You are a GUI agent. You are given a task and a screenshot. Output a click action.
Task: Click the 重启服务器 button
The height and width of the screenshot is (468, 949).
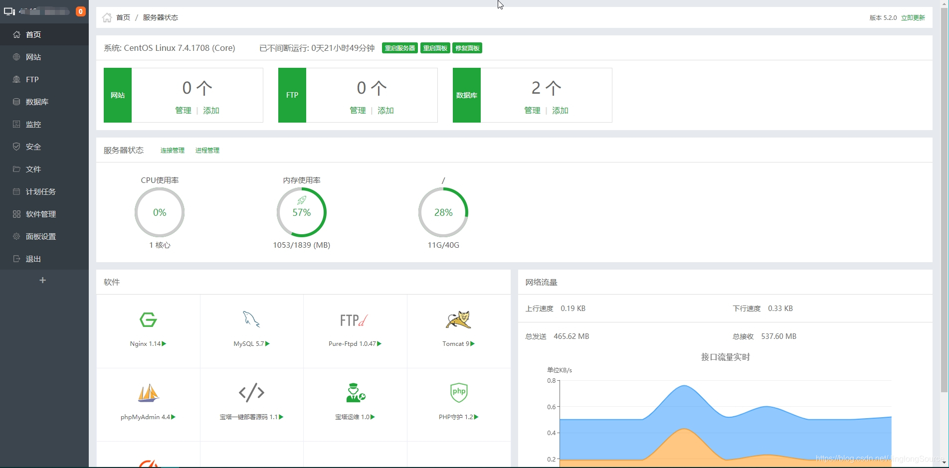[400, 48]
